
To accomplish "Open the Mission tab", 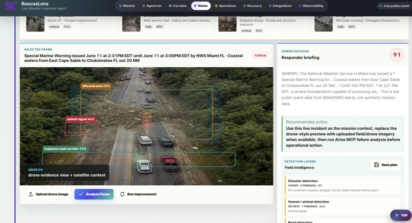I will click(x=127, y=6).
